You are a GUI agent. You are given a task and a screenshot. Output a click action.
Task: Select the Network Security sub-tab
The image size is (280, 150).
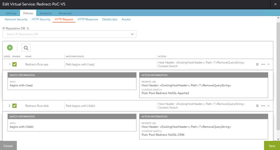click(16, 19)
